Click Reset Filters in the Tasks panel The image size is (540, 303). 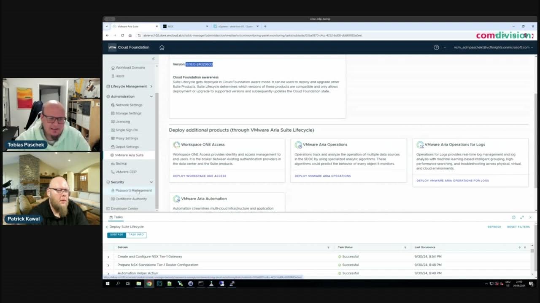click(518, 227)
